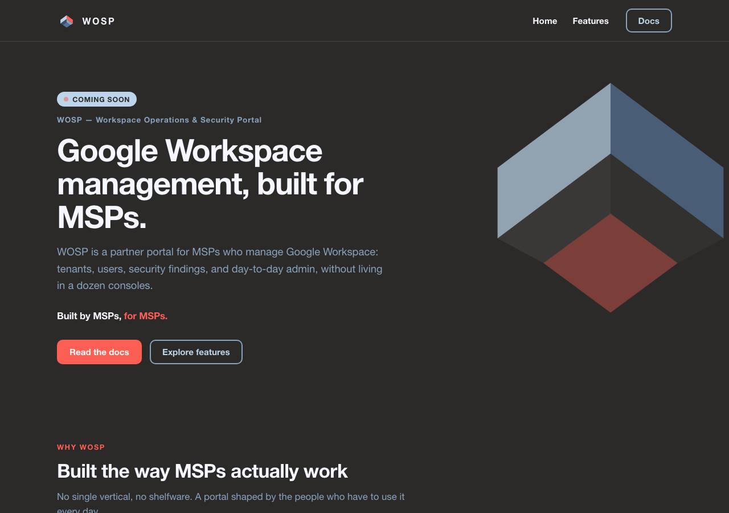
Task: Click the WOSP cube logo icon
Action: pos(67,21)
